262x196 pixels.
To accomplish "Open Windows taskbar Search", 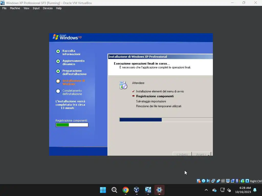I will pyautogui.click(x=114, y=190).
